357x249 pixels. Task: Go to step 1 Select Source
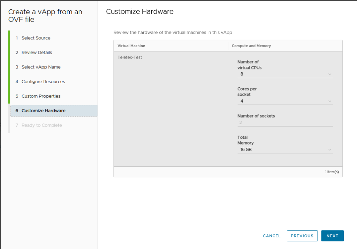(x=33, y=38)
